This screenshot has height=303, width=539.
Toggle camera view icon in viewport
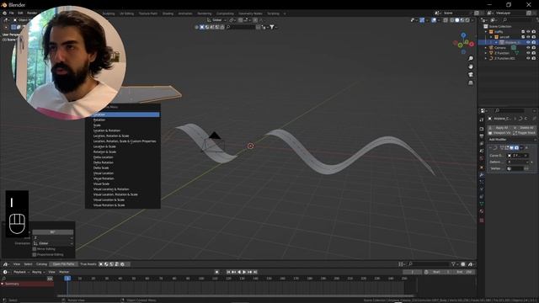(x=471, y=75)
